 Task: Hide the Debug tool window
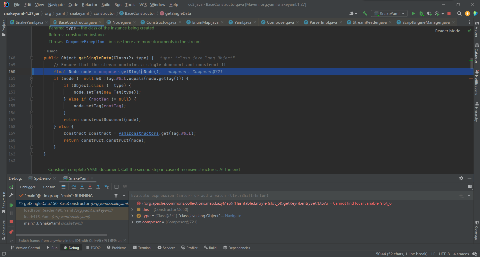[x=469, y=178]
